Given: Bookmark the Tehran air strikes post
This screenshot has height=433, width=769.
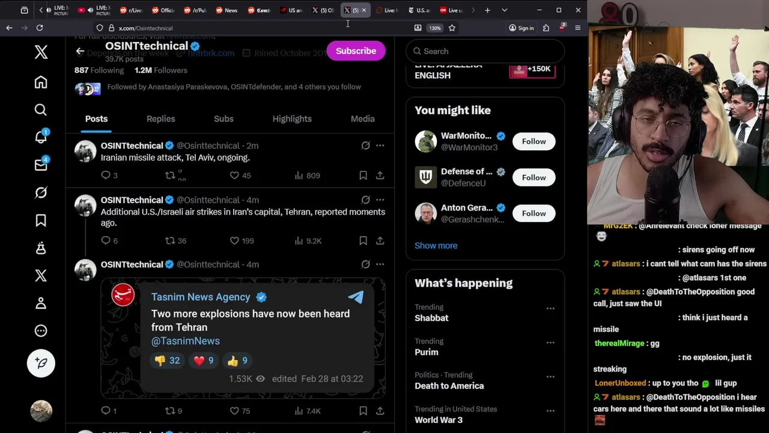Looking at the screenshot, I should 363,241.
